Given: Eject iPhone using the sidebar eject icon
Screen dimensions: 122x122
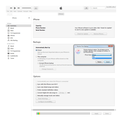Looking at the screenshot, I should pyautogui.click(x=29, y=18).
